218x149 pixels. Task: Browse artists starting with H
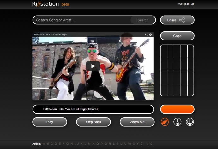(x=72, y=144)
